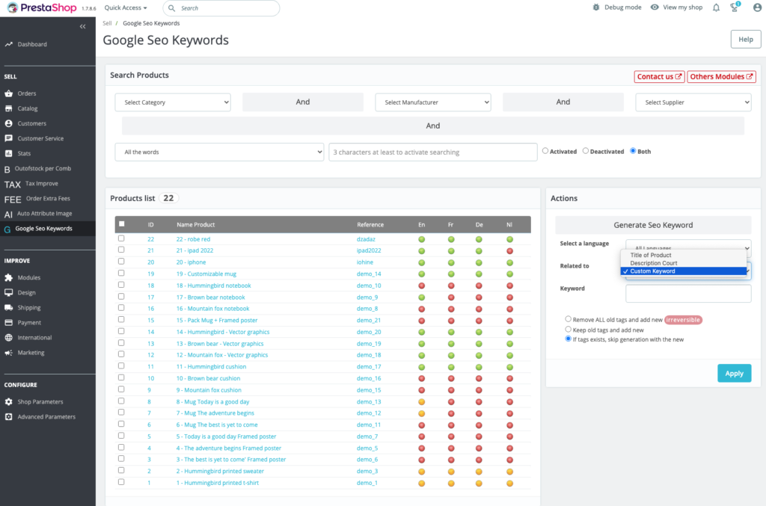
Task: Check the box for 19 - Customizable mug
Action: pyautogui.click(x=121, y=274)
